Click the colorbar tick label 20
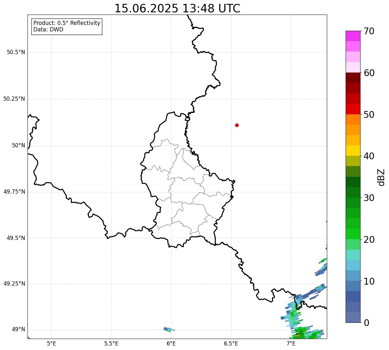 (x=369, y=240)
